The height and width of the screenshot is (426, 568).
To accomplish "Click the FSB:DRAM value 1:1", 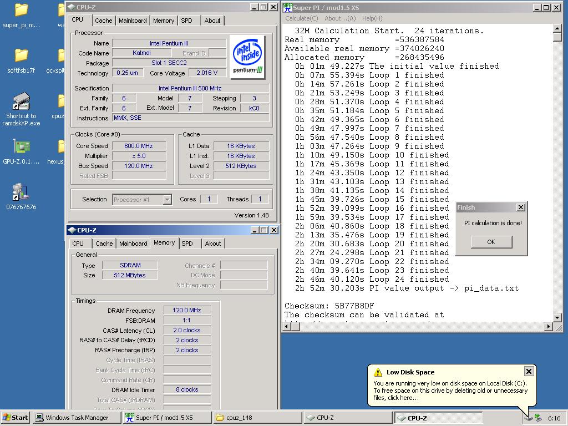I will click(x=187, y=320).
